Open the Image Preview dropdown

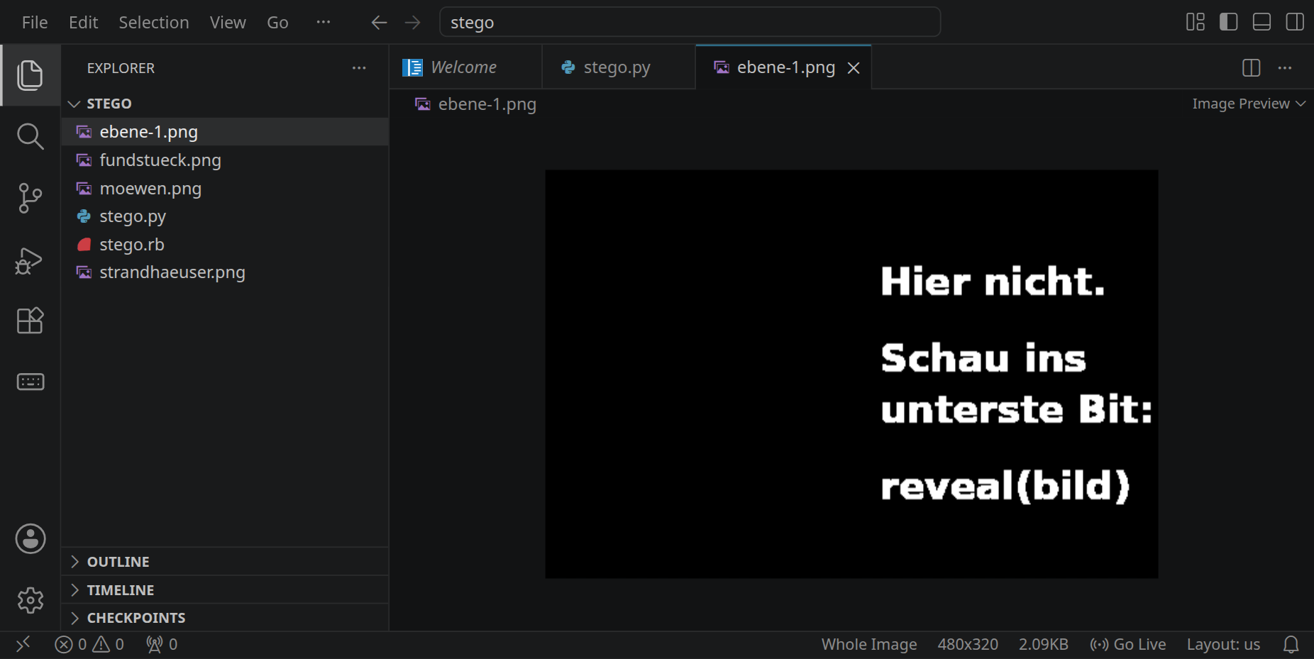pos(1249,104)
